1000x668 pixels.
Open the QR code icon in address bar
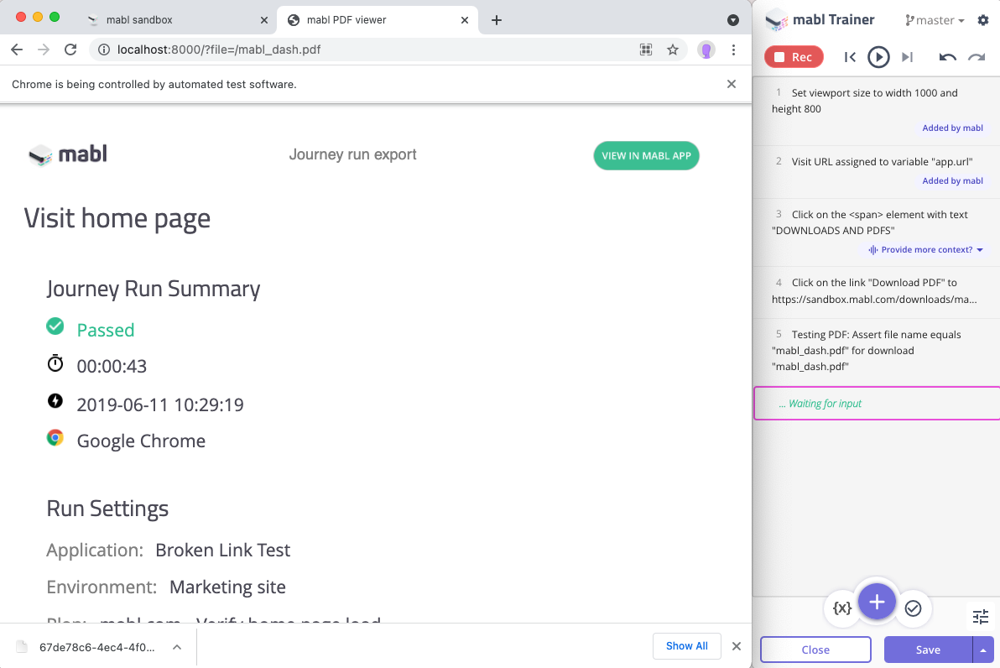pos(646,50)
